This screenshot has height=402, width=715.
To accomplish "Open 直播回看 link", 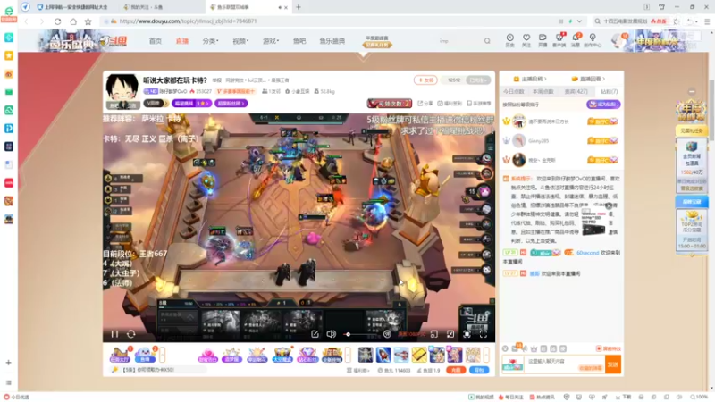I will [x=588, y=79].
